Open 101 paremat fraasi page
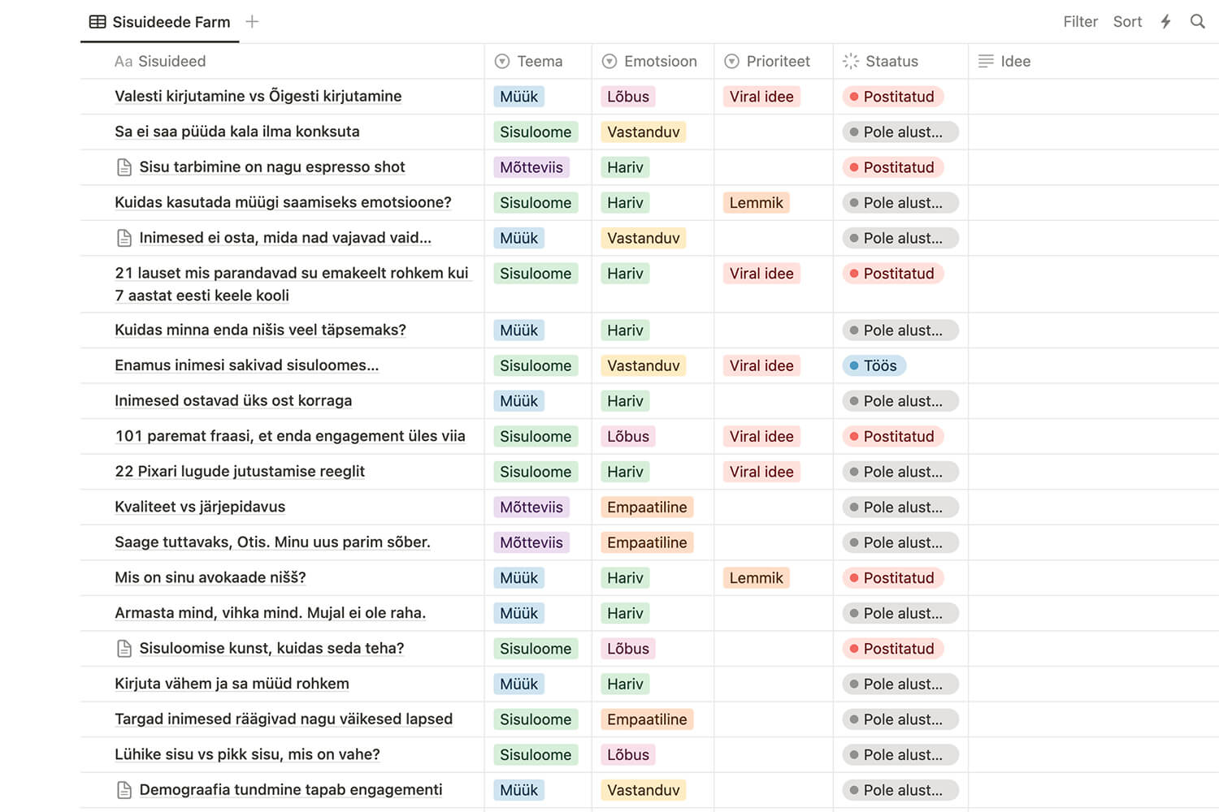The width and height of the screenshot is (1219, 812). [290, 436]
